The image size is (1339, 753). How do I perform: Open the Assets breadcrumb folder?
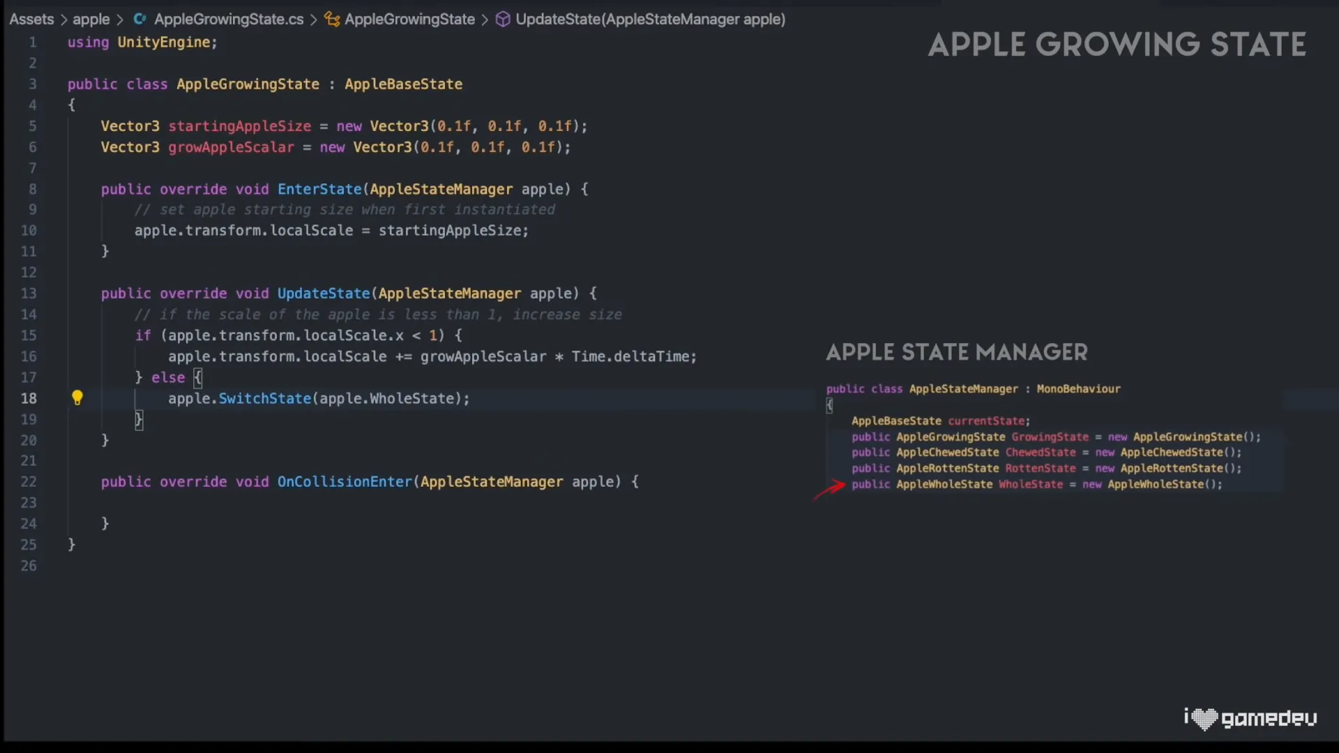[x=31, y=20]
